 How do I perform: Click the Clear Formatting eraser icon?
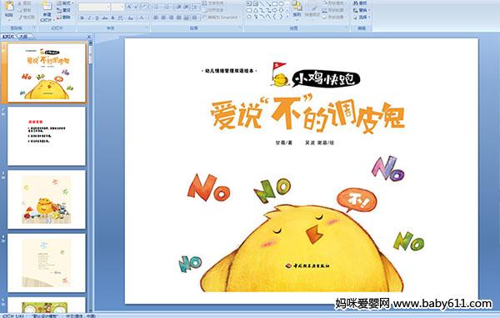click(145, 7)
